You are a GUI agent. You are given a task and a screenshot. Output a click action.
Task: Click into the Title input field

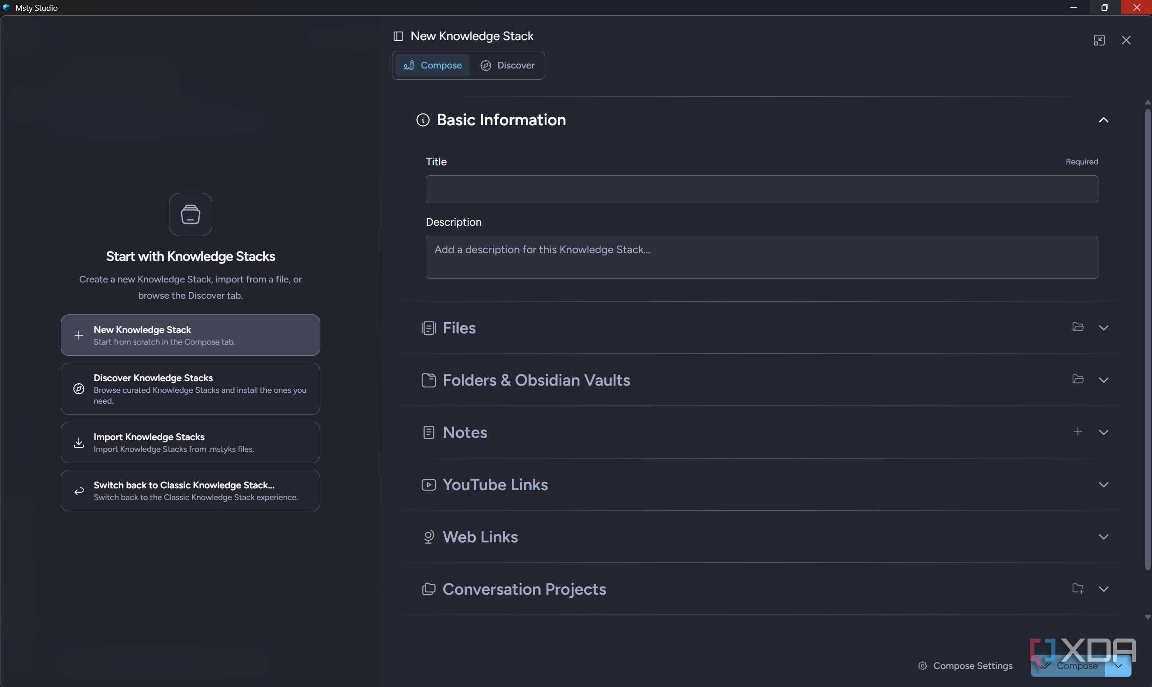(x=761, y=189)
